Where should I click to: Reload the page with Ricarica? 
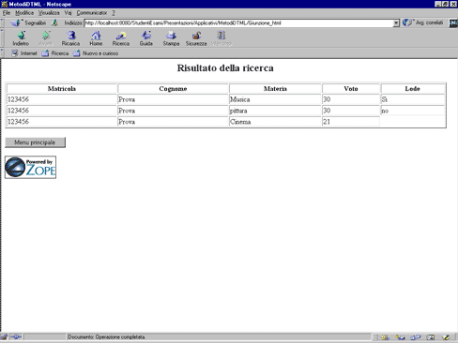[70, 38]
